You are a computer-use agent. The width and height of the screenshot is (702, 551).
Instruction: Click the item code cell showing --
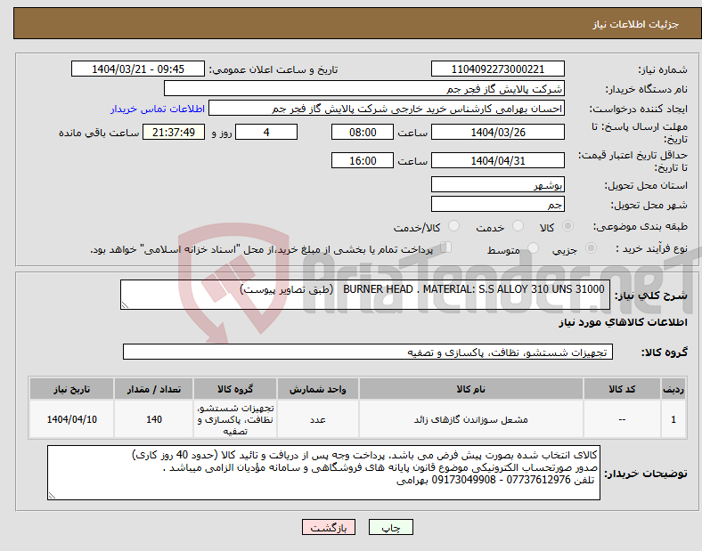[622, 419]
